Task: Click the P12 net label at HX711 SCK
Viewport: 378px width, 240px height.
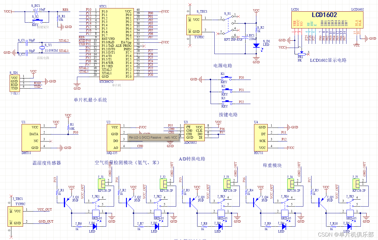Action: 284,139
